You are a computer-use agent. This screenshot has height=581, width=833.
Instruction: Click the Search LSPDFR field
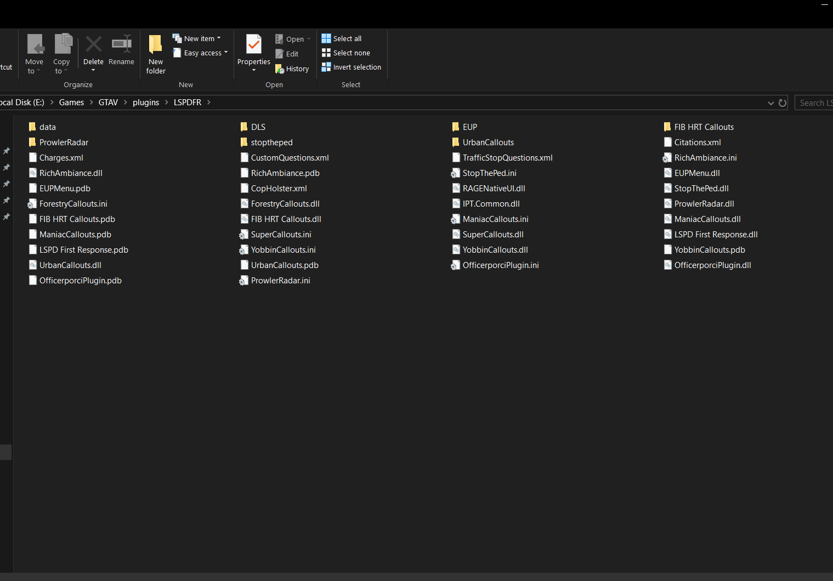[814, 102]
